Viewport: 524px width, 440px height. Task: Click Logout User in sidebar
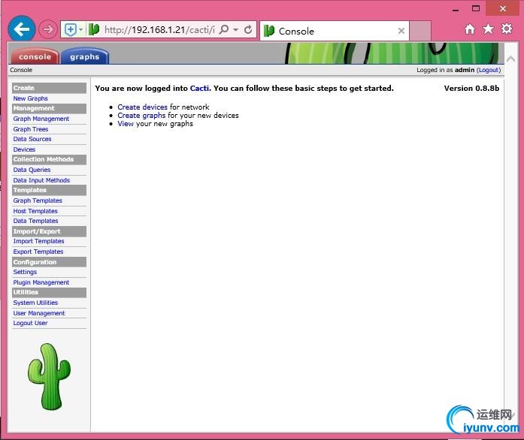tap(30, 323)
